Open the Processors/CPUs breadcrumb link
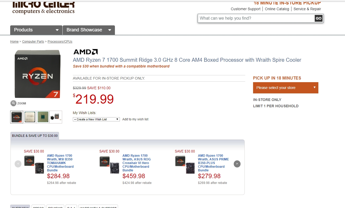Viewport: 345px width, 208px height. click(x=60, y=42)
